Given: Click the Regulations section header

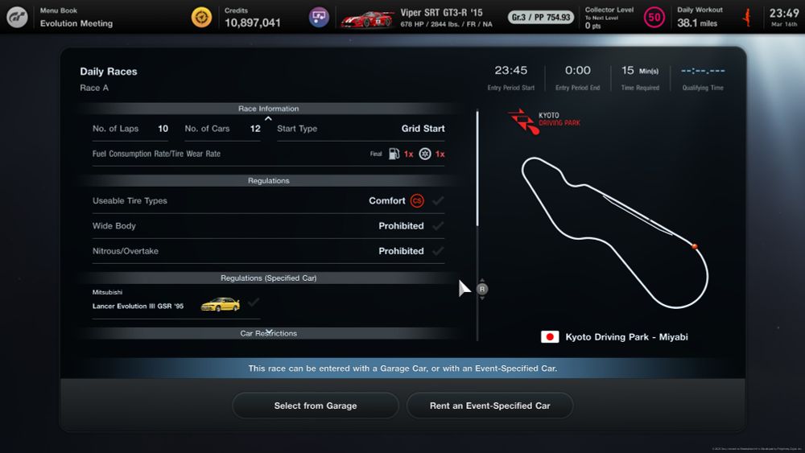Looking at the screenshot, I should pyautogui.click(x=269, y=180).
